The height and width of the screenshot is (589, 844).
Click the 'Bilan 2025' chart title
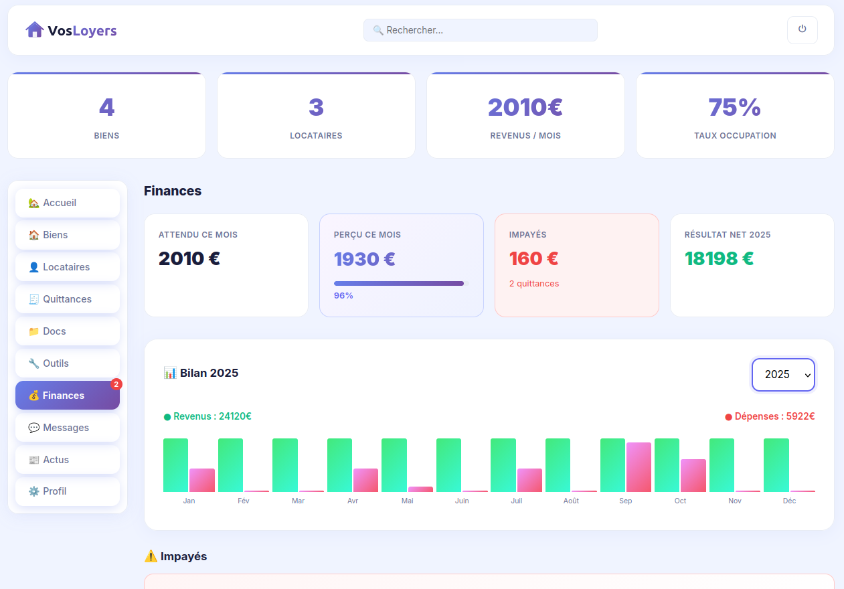[209, 373]
